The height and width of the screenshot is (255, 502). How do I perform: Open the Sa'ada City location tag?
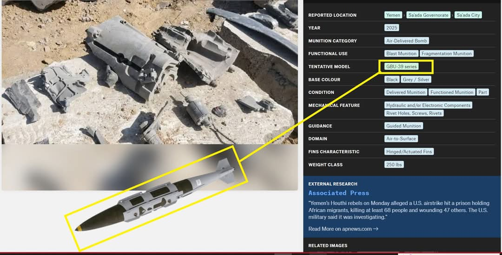point(468,15)
